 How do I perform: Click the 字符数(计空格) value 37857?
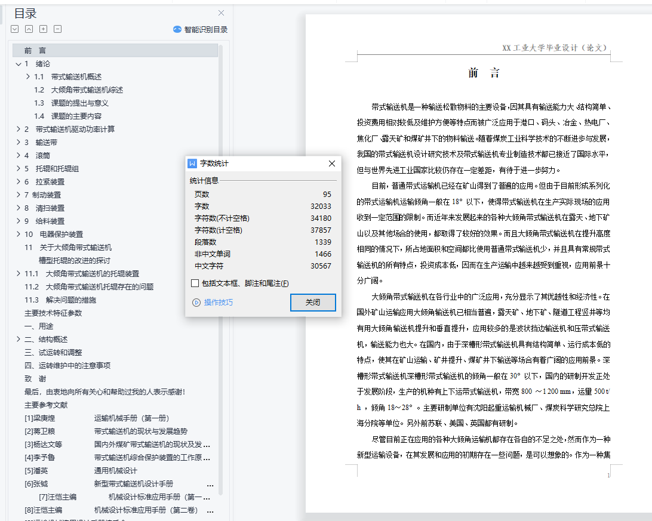click(321, 230)
